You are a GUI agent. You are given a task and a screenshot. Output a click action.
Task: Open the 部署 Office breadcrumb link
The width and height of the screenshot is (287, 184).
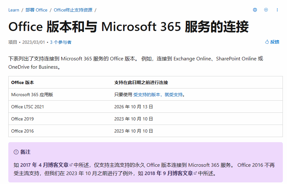(x=36, y=10)
